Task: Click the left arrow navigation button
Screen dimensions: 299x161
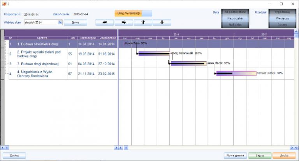Action: (x=105, y=22)
